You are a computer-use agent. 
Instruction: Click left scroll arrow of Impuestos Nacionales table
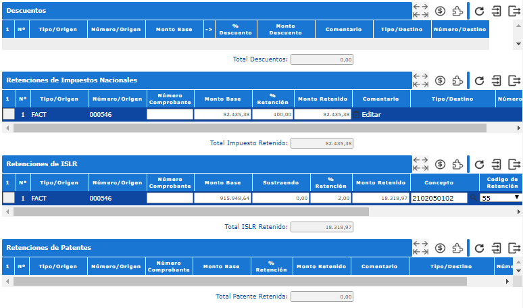pyautogui.click(x=7, y=128)
